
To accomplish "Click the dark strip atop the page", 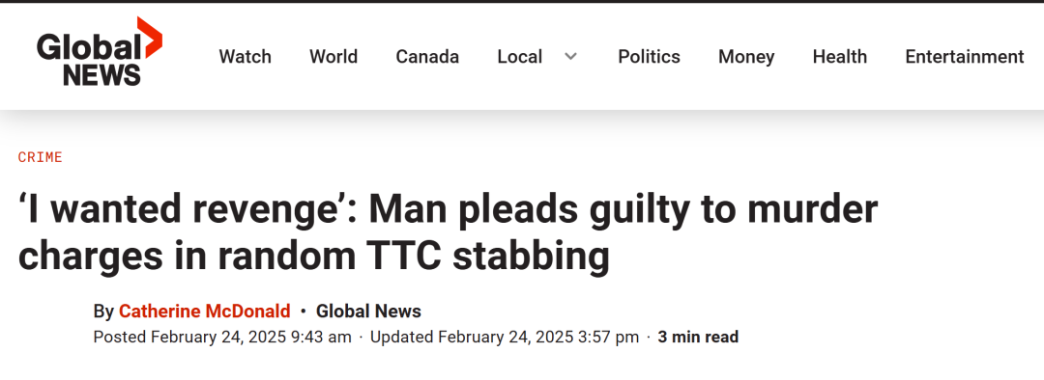I will 522,1.
